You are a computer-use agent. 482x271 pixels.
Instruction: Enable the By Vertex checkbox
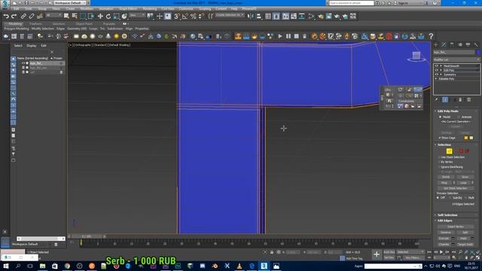tap(440, 162)
